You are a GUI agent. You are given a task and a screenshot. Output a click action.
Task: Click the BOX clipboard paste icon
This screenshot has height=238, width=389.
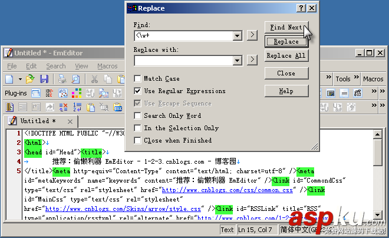pos(118,107)
